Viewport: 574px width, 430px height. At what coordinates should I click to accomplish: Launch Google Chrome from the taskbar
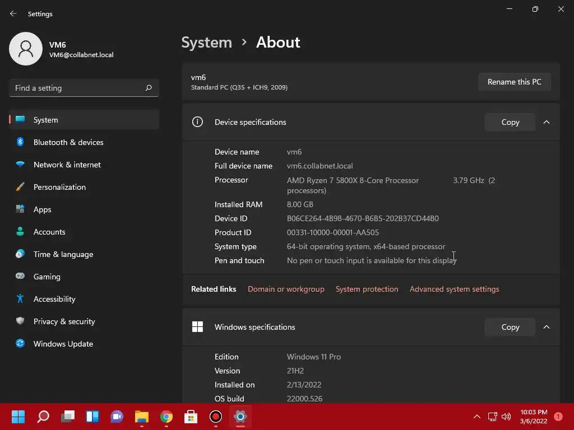click(x=166, y=417)
